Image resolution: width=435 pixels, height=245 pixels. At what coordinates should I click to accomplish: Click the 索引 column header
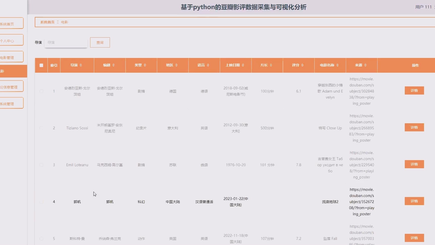pyautogui.click(x=54, y=65)
